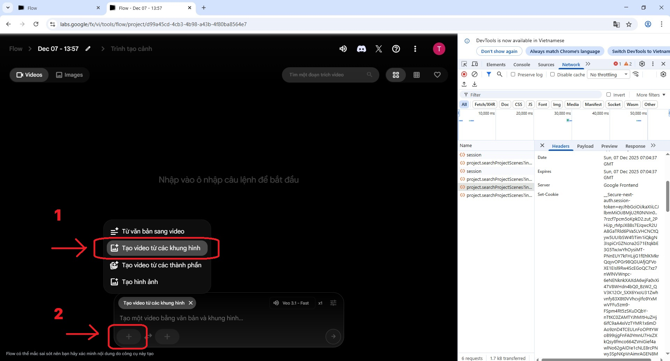Click the Discord icon in Flow header

coord(361,49)
